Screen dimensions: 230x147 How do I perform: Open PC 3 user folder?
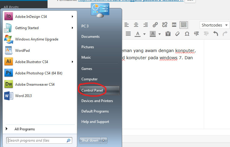pyautogui.click(x=85, y=26)
